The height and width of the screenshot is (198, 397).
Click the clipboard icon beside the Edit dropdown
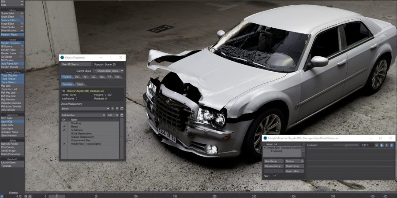(122, 115)
